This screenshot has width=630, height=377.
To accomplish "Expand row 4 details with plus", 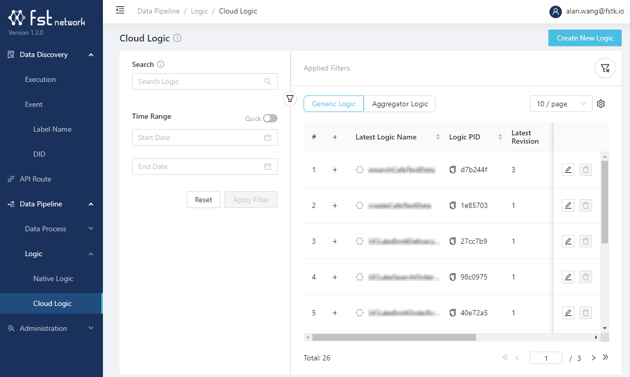I will point(335,277).
